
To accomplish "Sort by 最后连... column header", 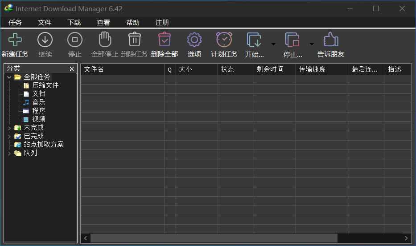I will [x=367, y=69].
